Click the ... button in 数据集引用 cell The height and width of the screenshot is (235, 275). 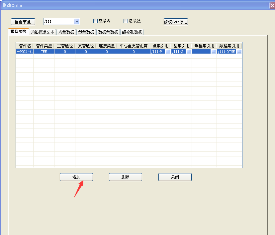[239, 52]
